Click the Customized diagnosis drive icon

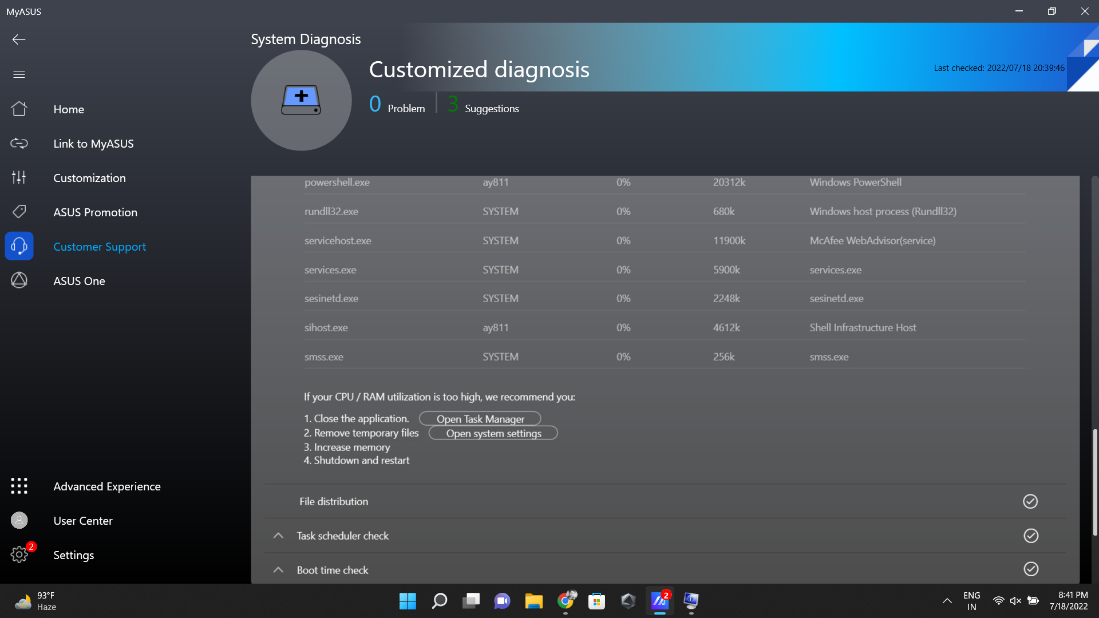301,100
